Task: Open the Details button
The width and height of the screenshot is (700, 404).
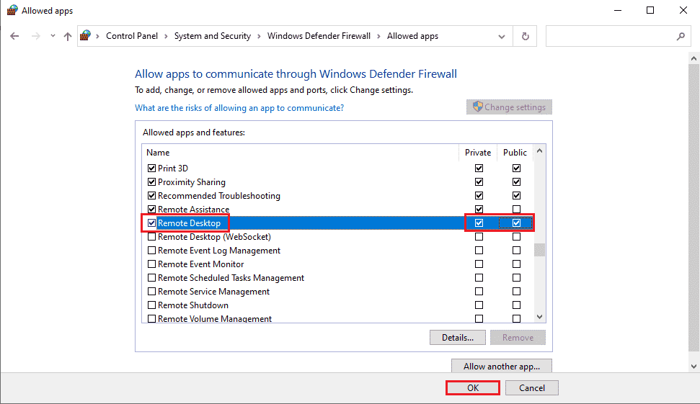Action: pyautogui.click(x=458, y=338)
